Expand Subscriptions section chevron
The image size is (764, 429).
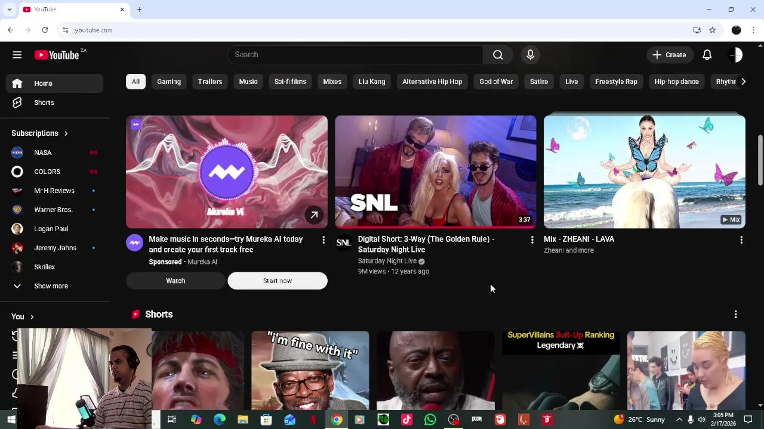pyautogui.click(x=66, y=133)
